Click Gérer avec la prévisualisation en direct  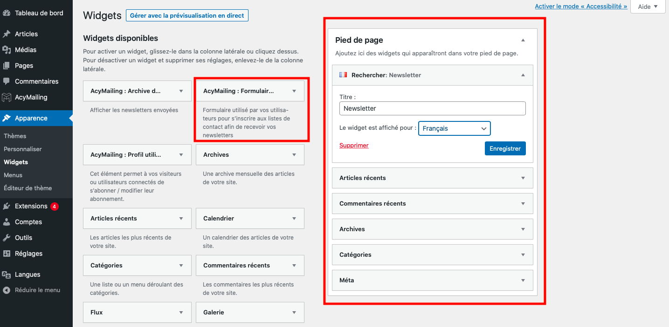click(187, 15)
